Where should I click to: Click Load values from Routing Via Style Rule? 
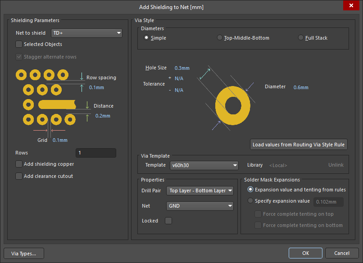click(x=299, y=145)
